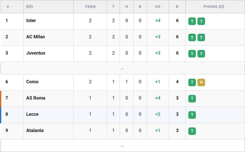Sort by the ĐỘI column header
Image resolution: width=245 pixels, height=152 pixels.
click(x=29, y=7)
